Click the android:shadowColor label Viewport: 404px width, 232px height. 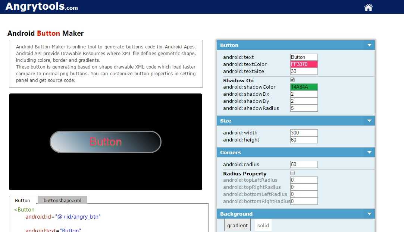coord(249,87)
